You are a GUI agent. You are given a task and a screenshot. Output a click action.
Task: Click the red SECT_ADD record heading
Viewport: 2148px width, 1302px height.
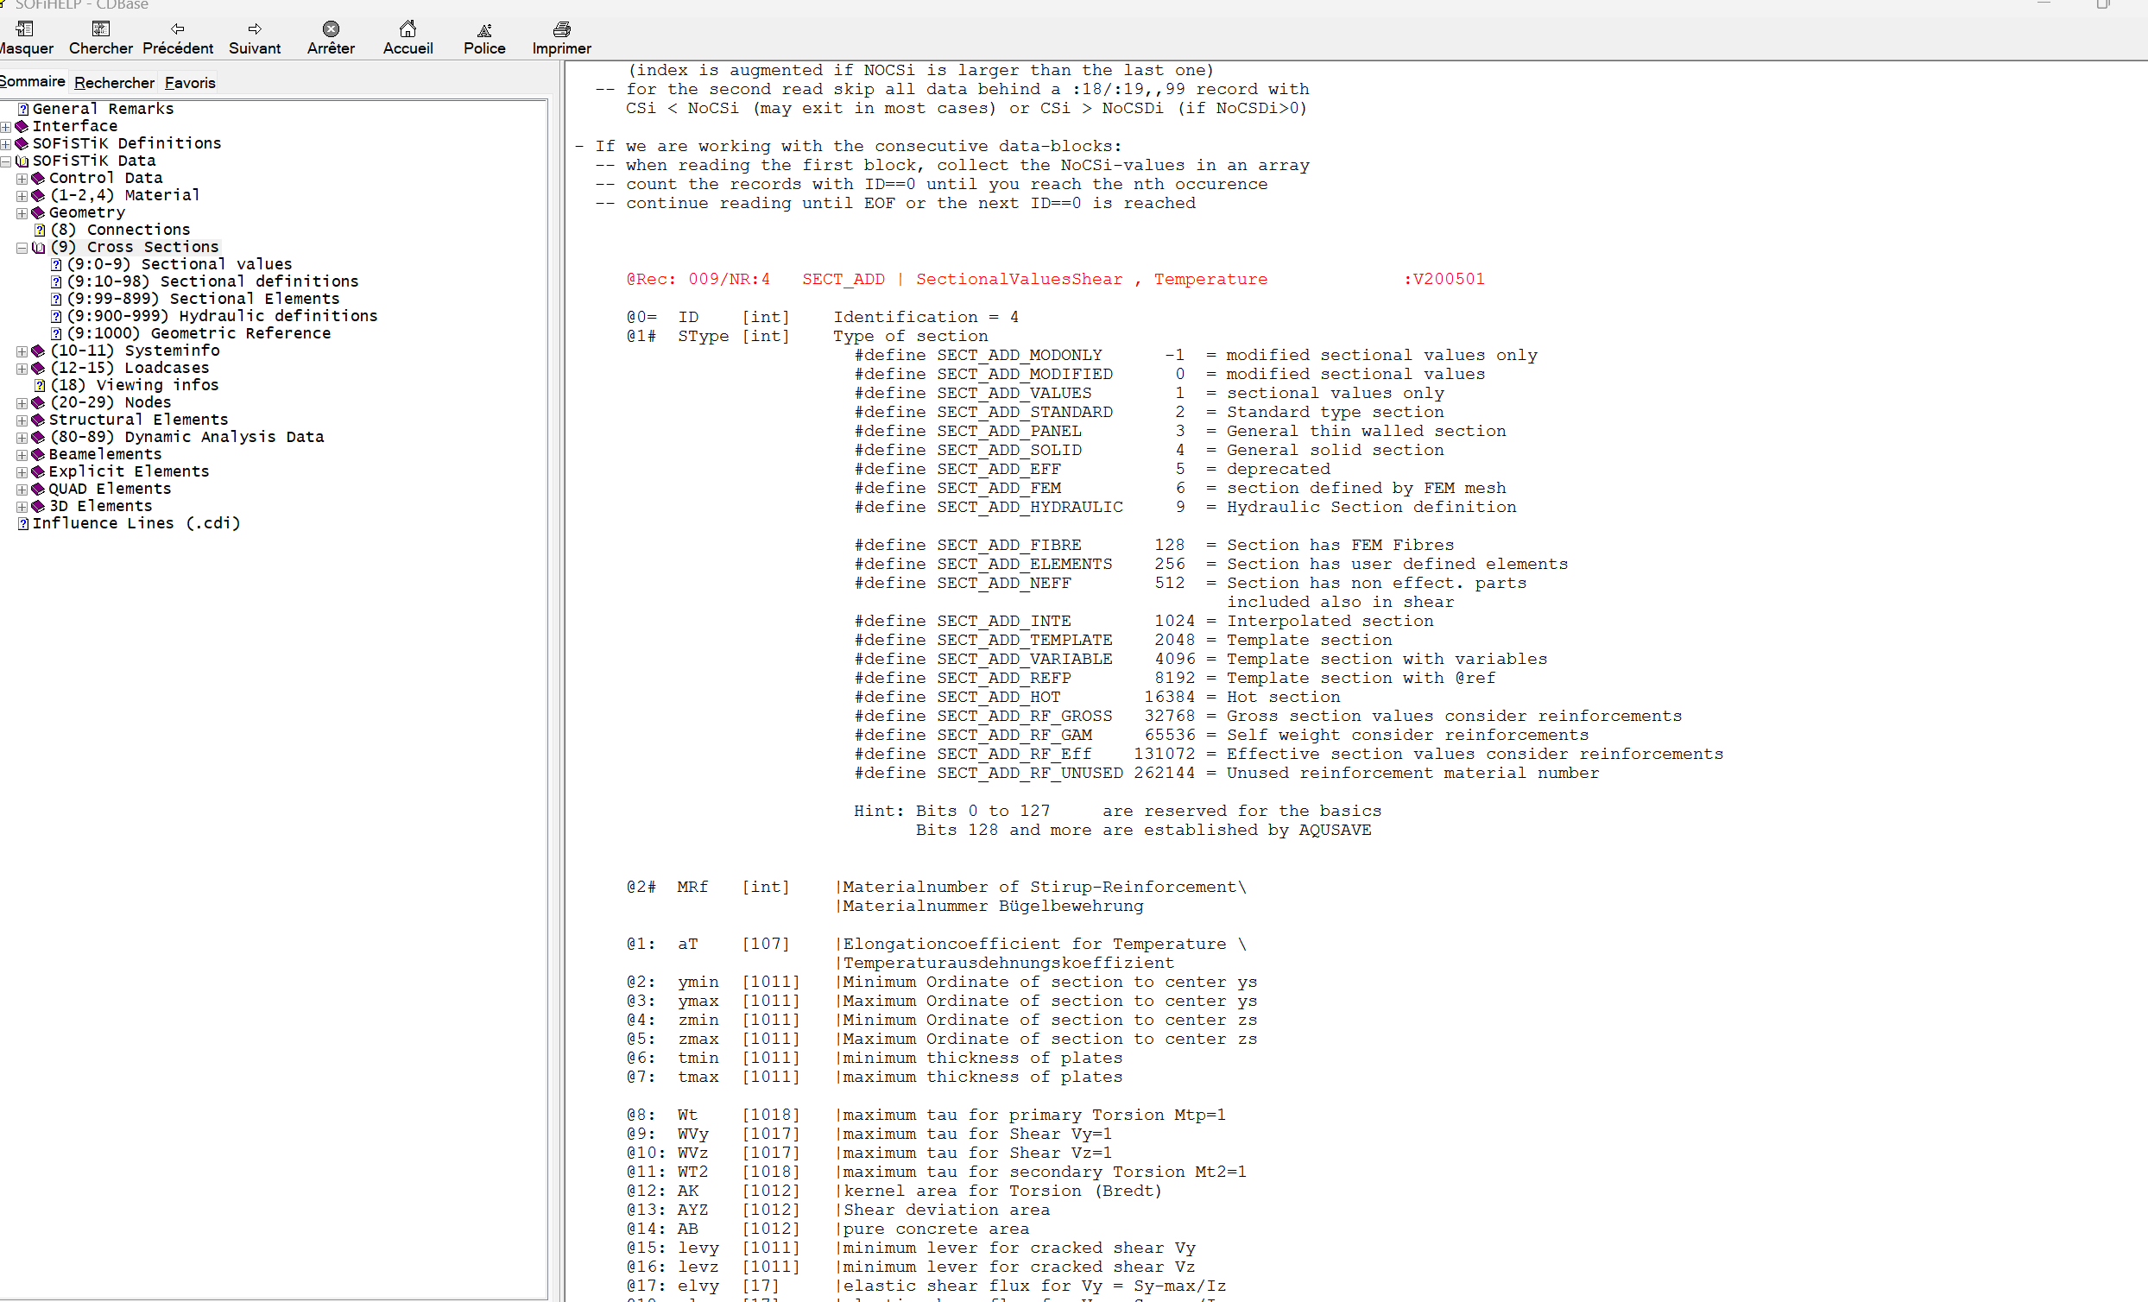click(x=1055, y=279)
